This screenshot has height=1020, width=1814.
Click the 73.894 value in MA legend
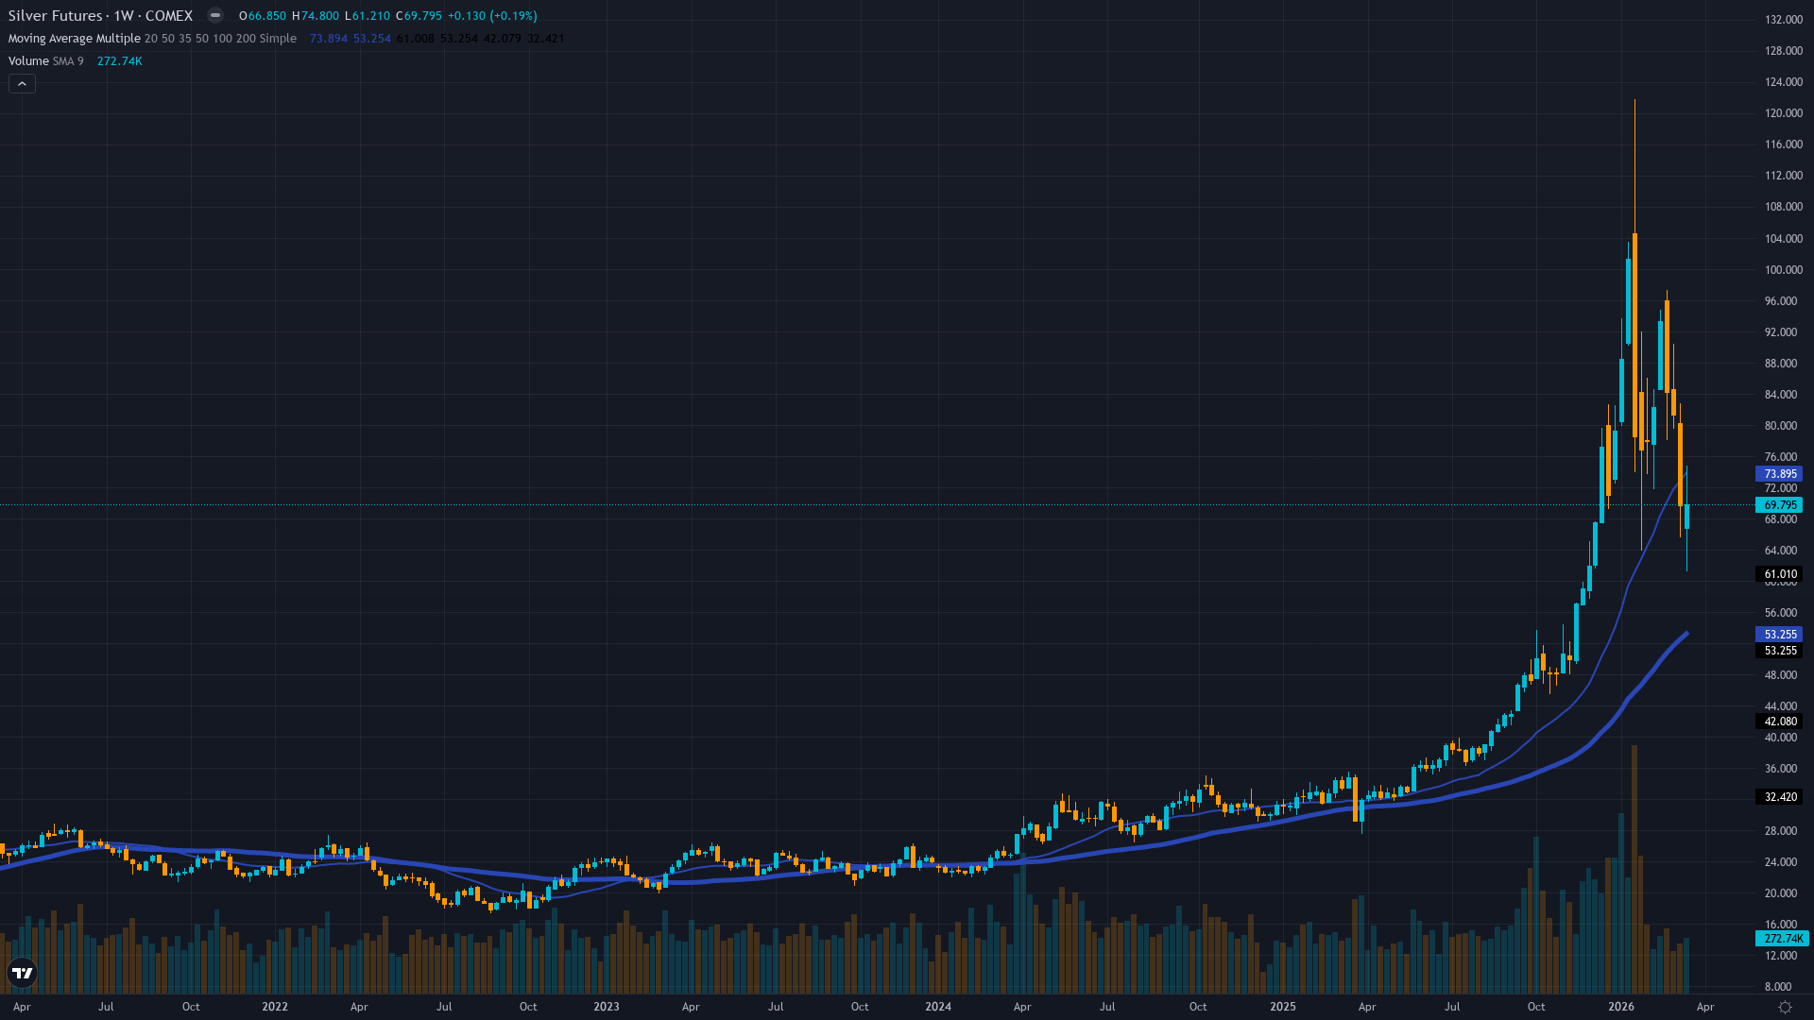click(329, 39)
